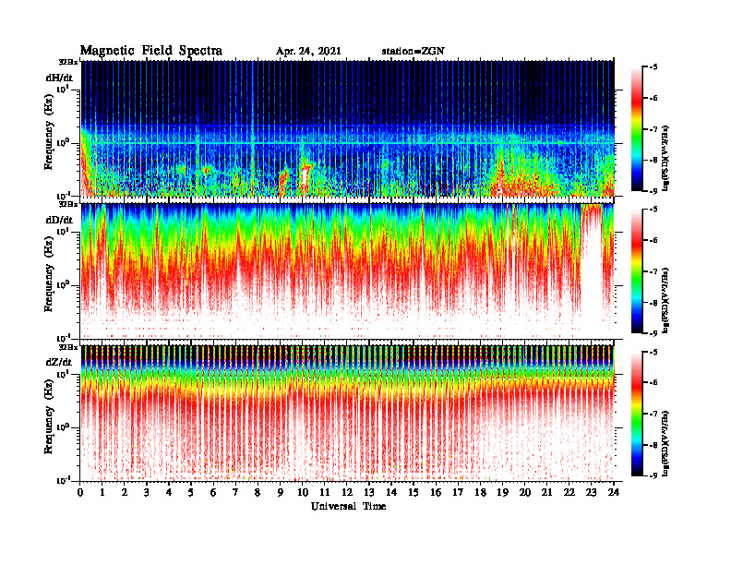Image resolution: width=731 pixels, height=565 pixels.
Task: Click hour '7' on the time axis
Action: tap(235, 493)
